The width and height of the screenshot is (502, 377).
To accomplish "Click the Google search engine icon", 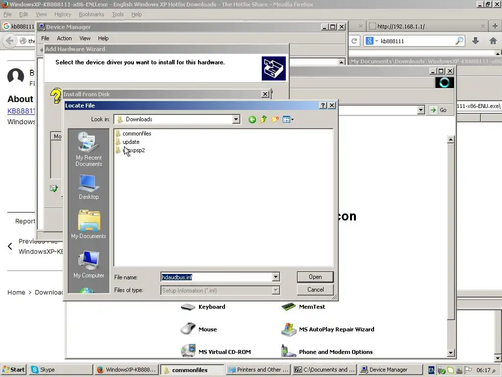I will click(x=370, y=41).
